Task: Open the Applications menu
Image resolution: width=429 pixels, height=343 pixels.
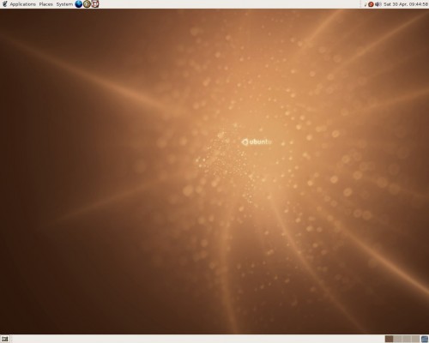Action: (x=22, y=4)
